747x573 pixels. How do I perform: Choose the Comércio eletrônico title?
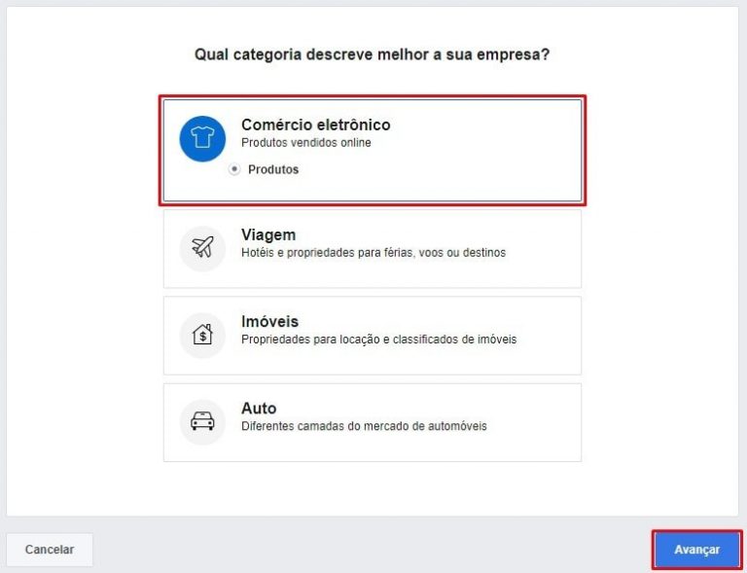[315, 125]
